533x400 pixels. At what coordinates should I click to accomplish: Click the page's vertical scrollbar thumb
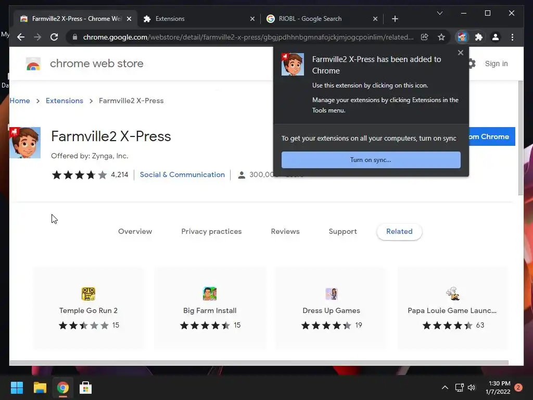click(x=521, y=137)
